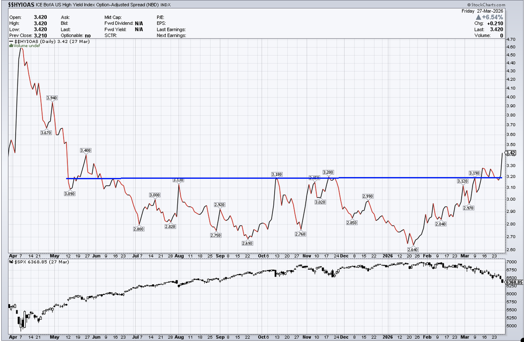This screenshot has width=524, height=342.
Task: Click the date Friday 27-Mar-2026
Action: pyautogui.click(x=483, y=10)
